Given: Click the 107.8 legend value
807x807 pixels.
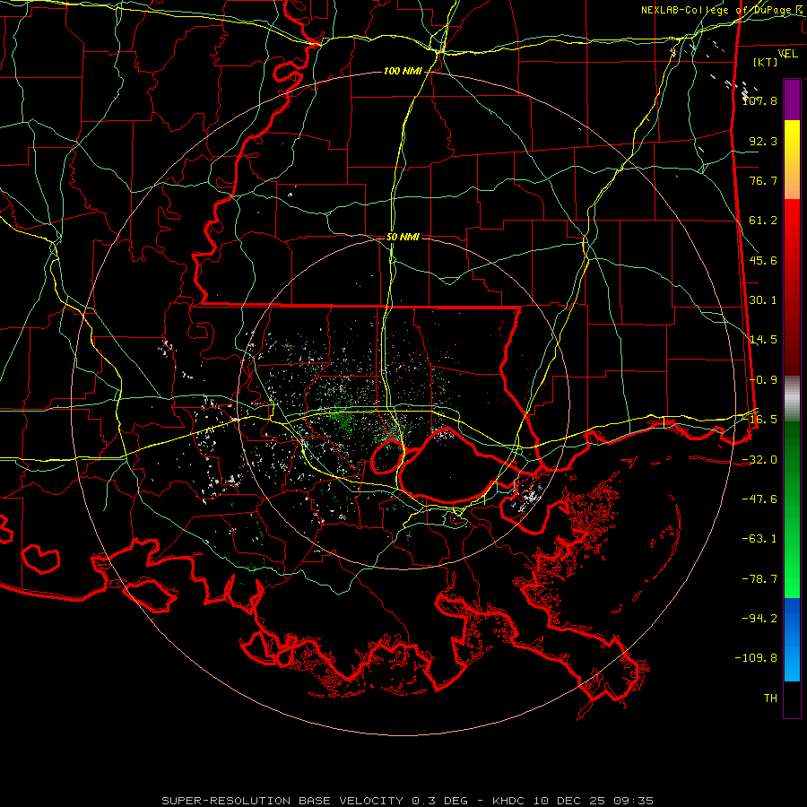Looking at the screenshot, I should 759,100.
